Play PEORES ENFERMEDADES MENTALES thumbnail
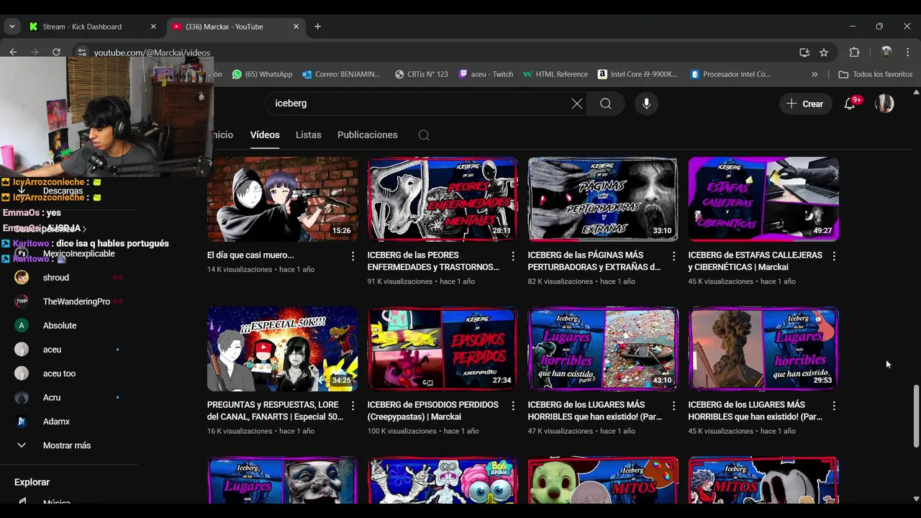The width and height of the screenshot is (921, 518). [443, 199]
